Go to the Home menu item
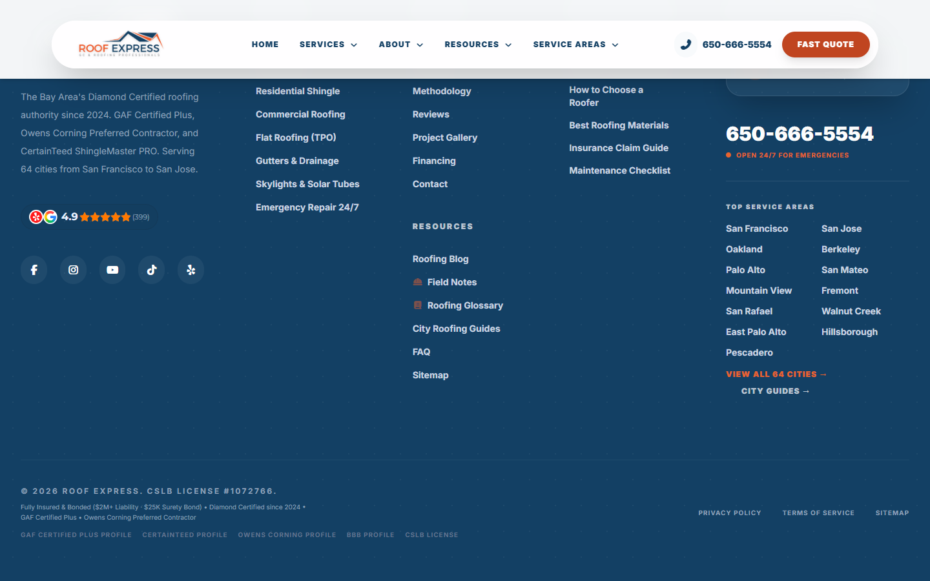This screenshot has height=581, width=930. click(x=265, y=45)
